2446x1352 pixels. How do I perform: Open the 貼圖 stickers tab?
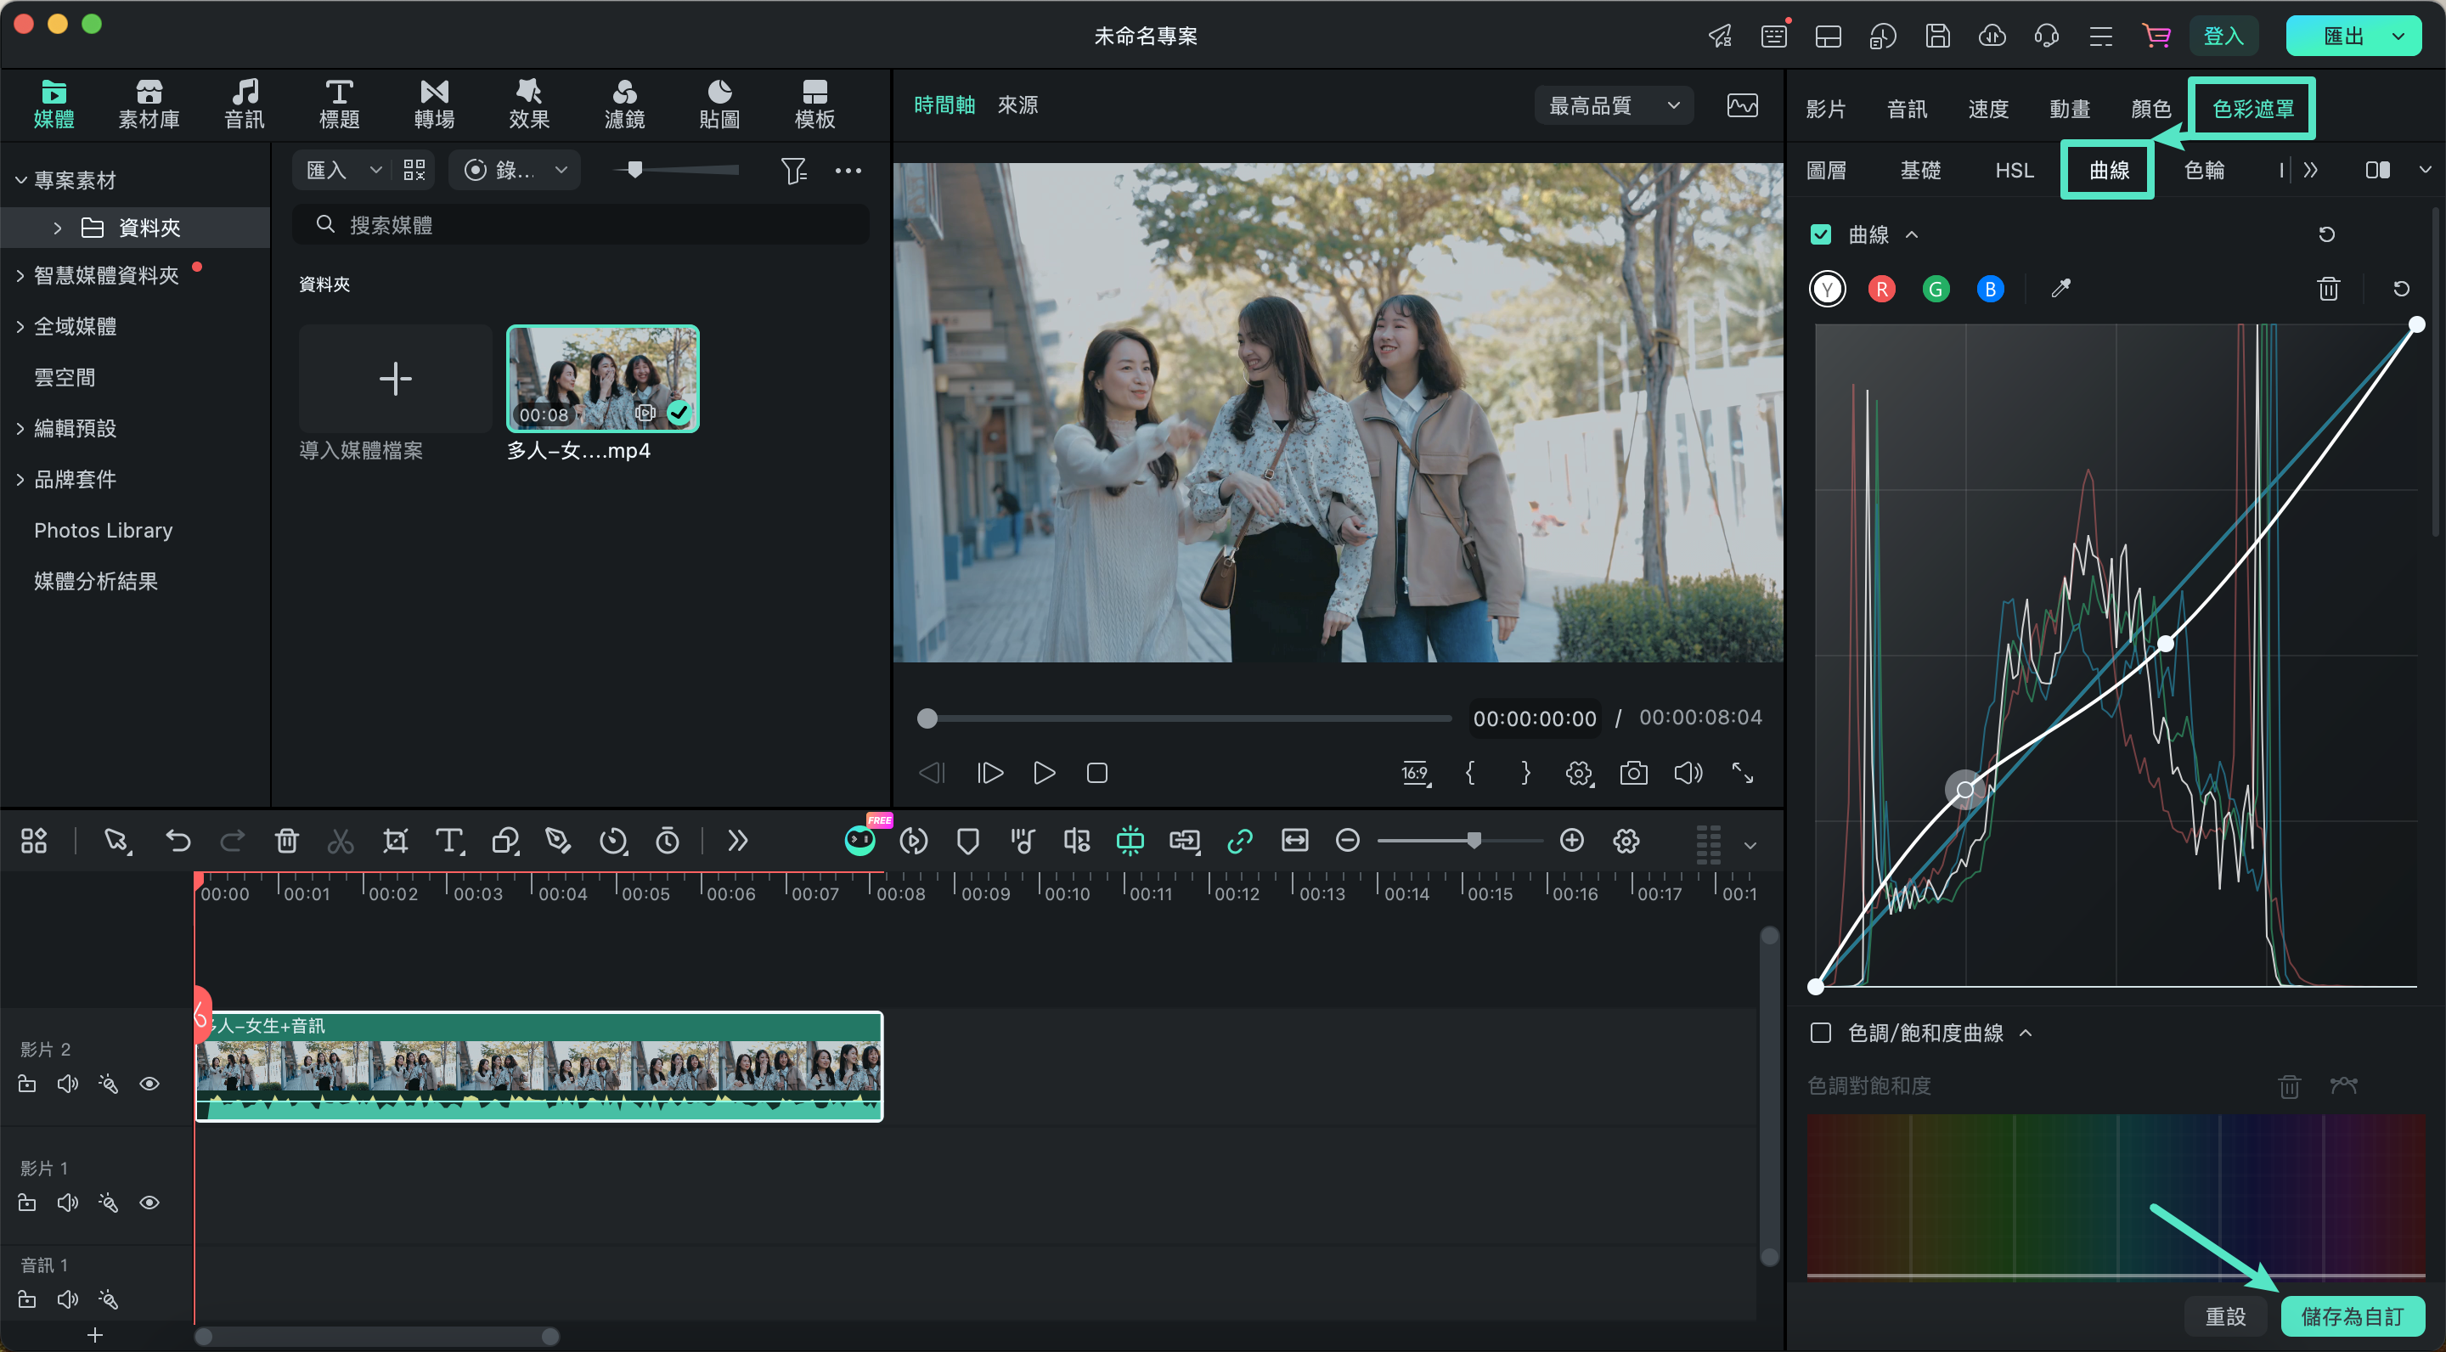[719, 104]
